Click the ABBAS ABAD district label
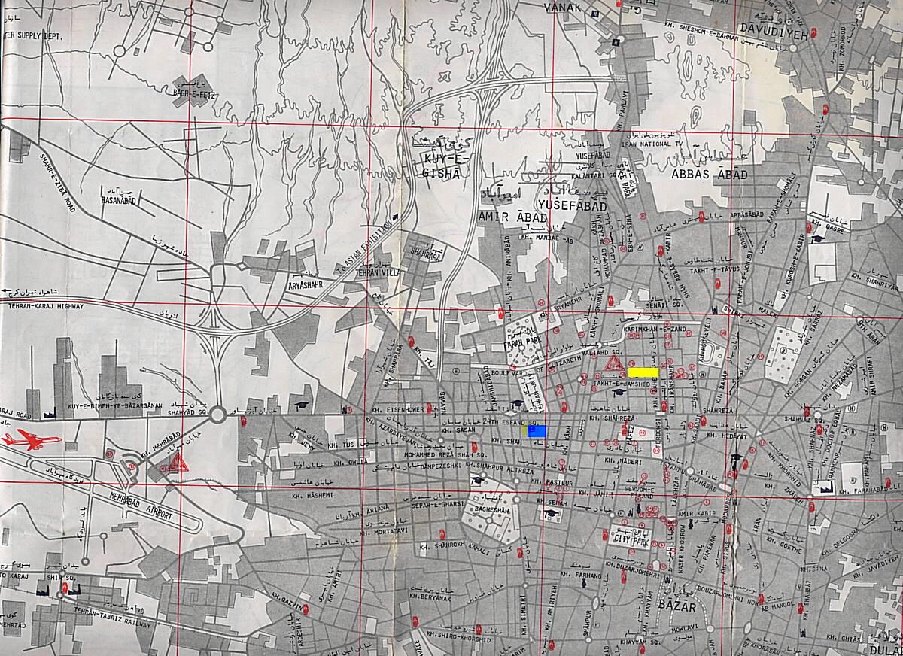 (709, 175)
